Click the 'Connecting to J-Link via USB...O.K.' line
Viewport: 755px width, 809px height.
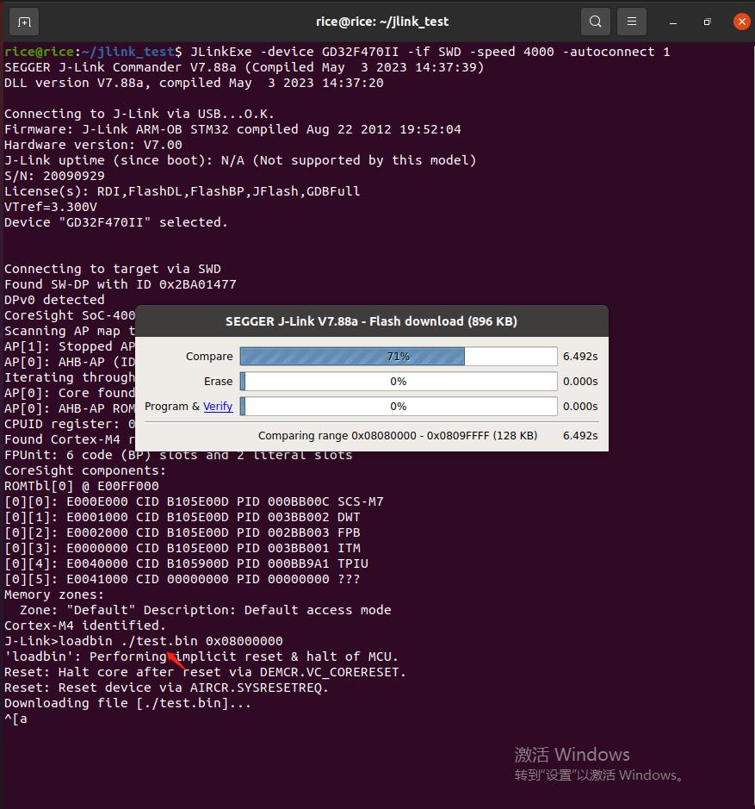139,114
